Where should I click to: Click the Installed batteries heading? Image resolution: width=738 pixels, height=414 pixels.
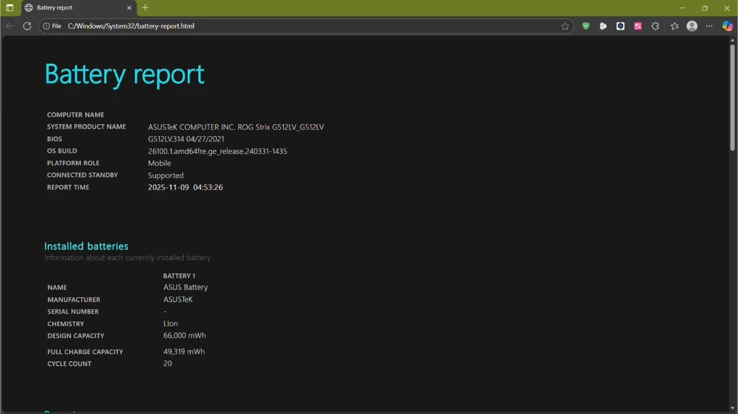[x=86, y=246]
